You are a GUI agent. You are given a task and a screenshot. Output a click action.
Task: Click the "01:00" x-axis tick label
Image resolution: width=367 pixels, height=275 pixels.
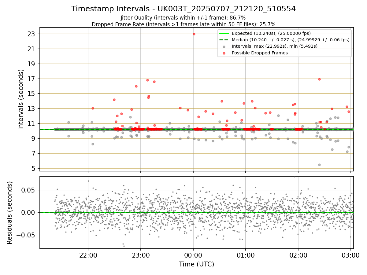[246, 255]
